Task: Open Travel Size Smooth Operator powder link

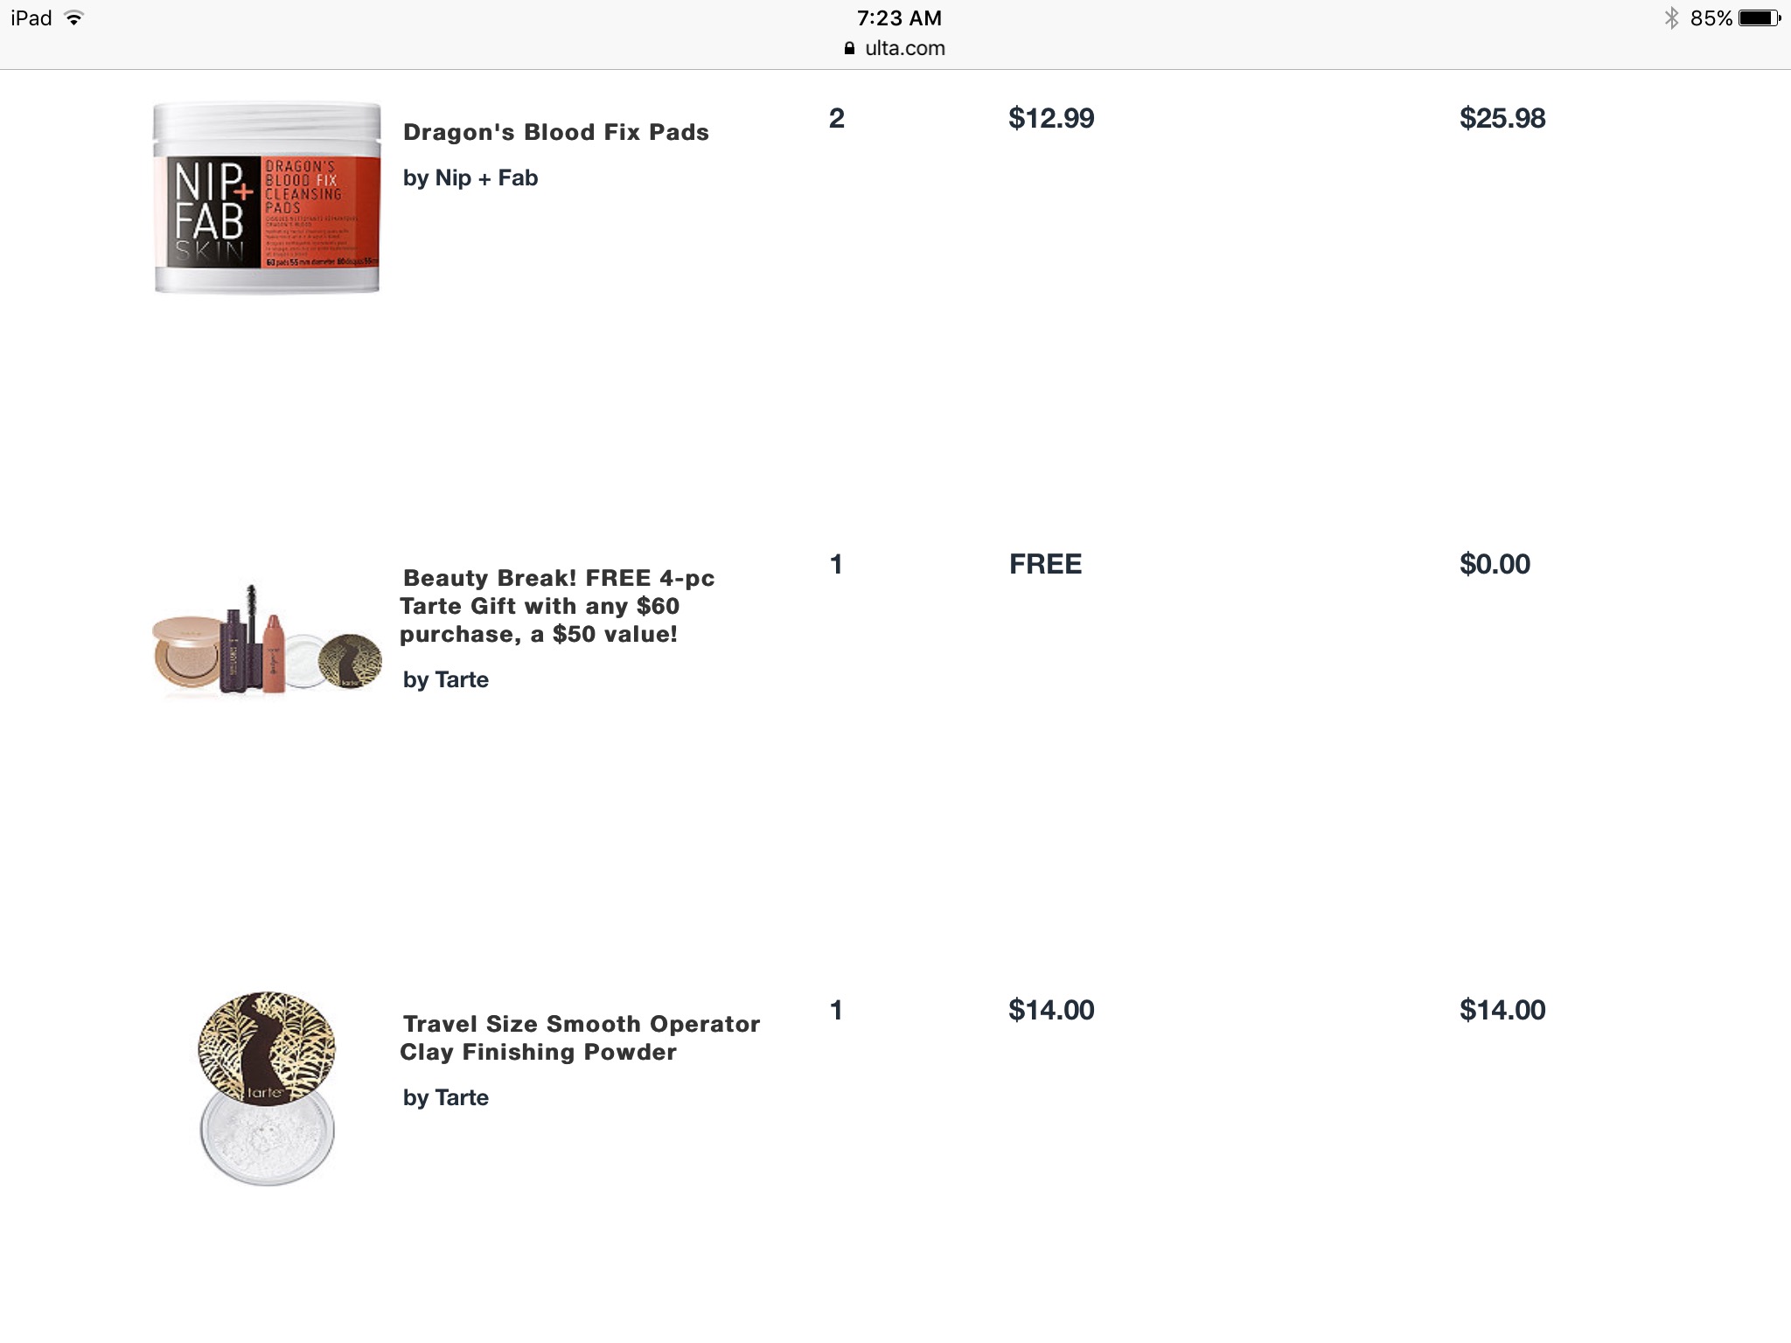Action: pos(580,1038)
